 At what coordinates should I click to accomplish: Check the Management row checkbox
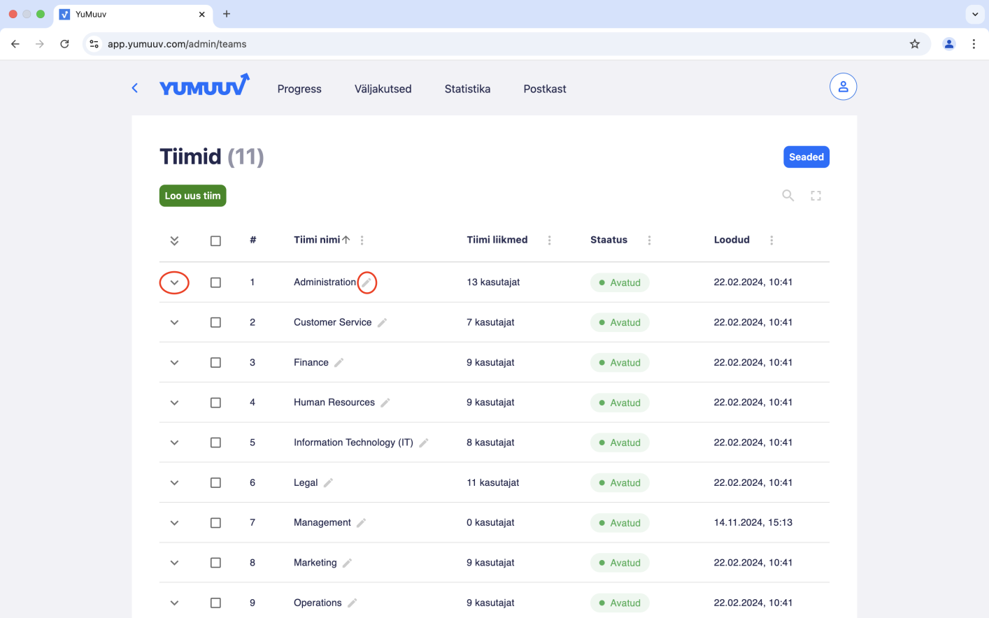pyautogui.click(x=215, y=523)
